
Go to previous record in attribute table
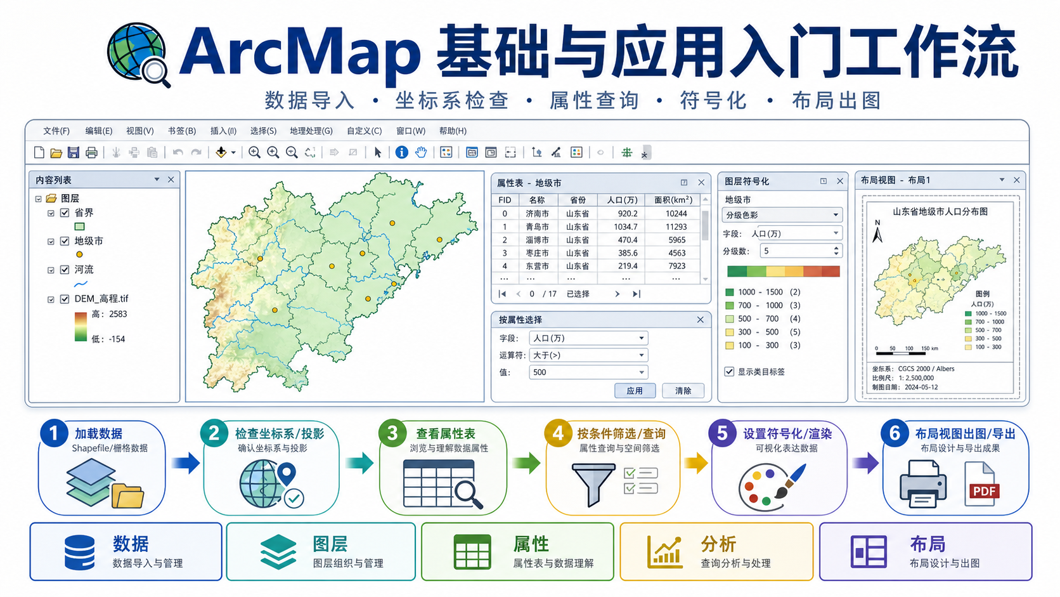point(518,294)
